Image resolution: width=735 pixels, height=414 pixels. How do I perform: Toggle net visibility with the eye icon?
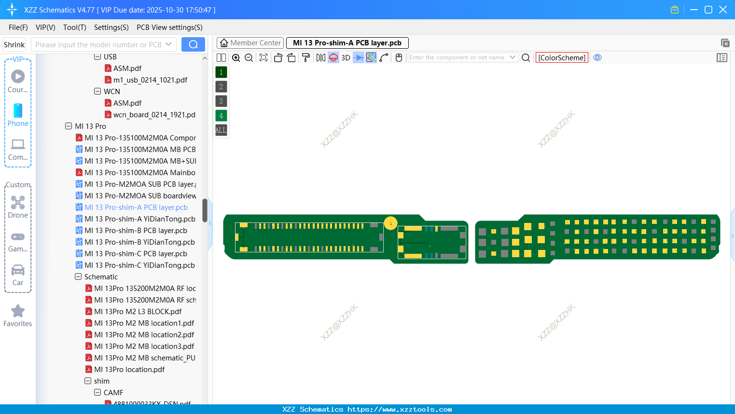click(597, 57)
